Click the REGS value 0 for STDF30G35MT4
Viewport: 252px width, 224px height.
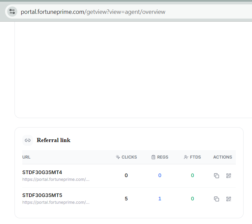160,175
